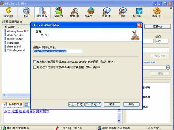Viewport: 174px width, 130px height.
Task: Click the Help (帮助) wizard button
Action: point(131,104)
